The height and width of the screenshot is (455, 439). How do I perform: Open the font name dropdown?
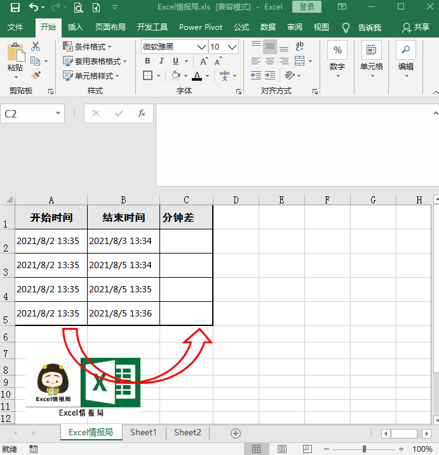[201, 47]
